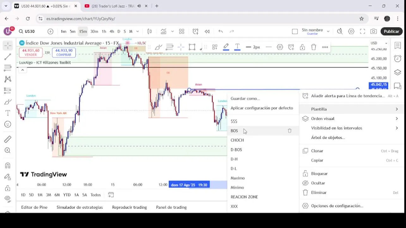Open the emoji icons tool

[8, 124]
